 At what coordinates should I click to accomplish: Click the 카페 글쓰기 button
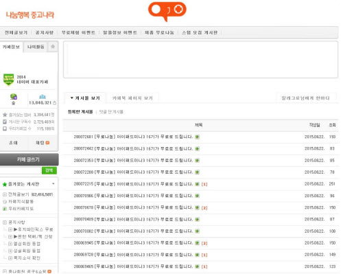click(29, 159)
